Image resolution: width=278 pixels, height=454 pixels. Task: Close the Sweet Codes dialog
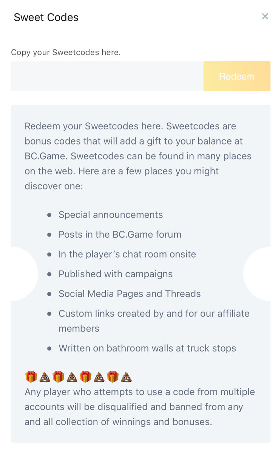point(265,16)
